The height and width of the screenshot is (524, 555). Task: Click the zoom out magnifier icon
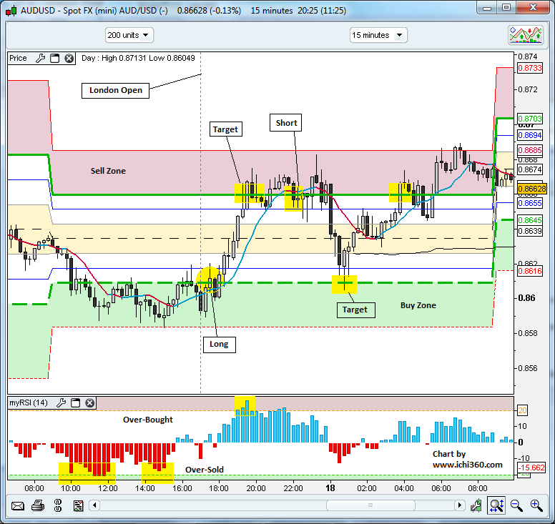(x=516, y=506)
